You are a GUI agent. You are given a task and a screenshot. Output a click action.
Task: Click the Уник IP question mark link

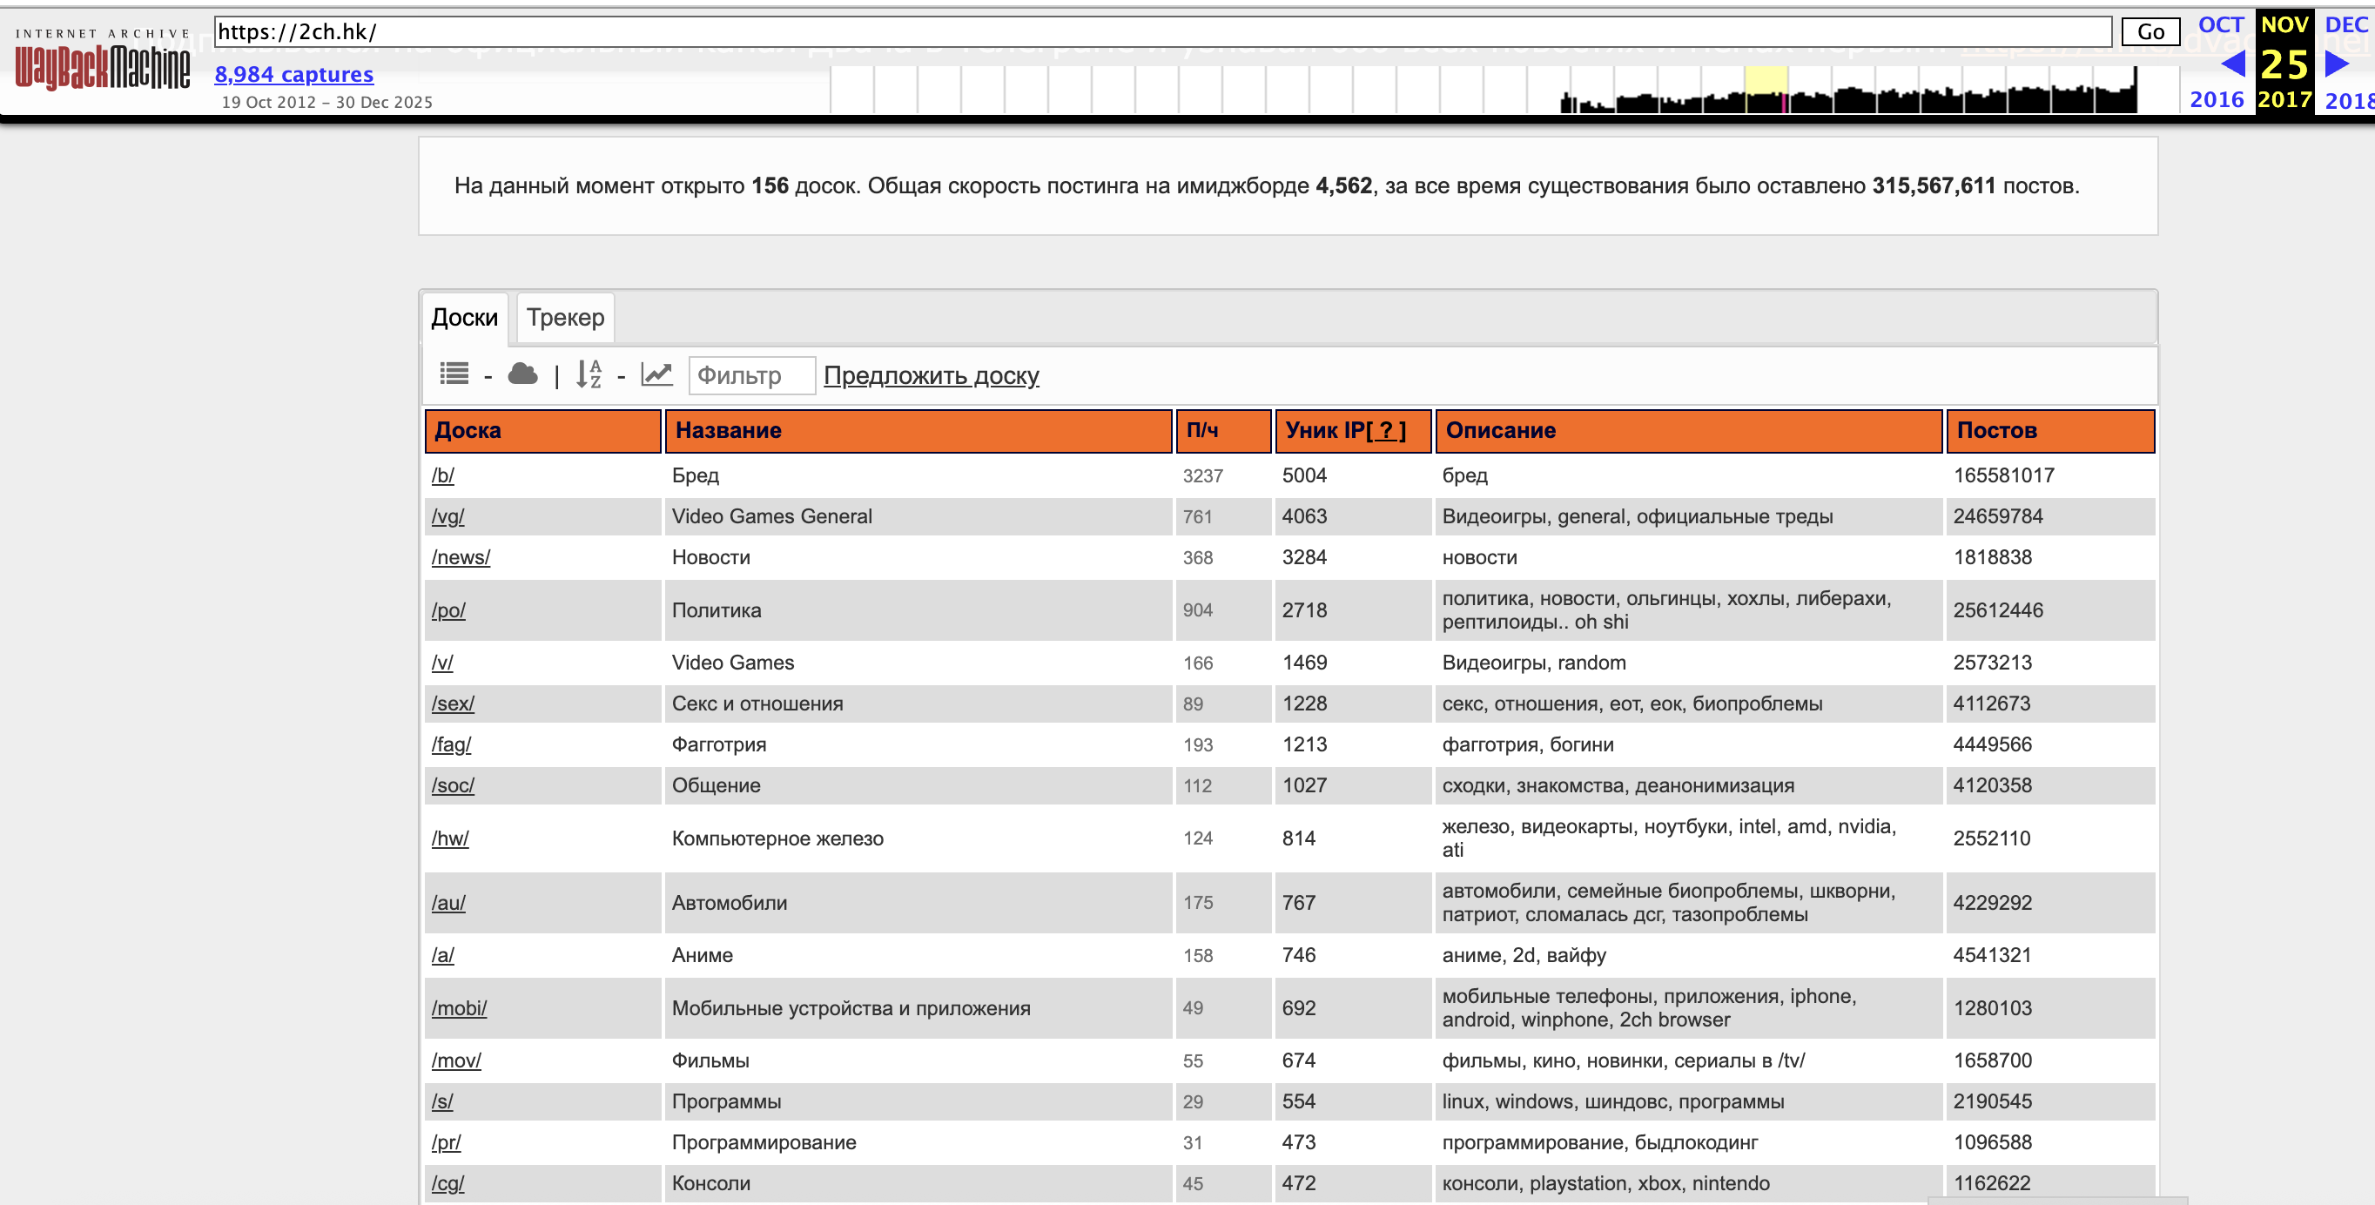click(1386, 431)
